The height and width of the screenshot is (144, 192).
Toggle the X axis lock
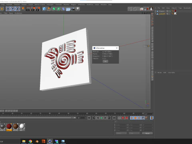pyautogui.click(x=8, y=9)
